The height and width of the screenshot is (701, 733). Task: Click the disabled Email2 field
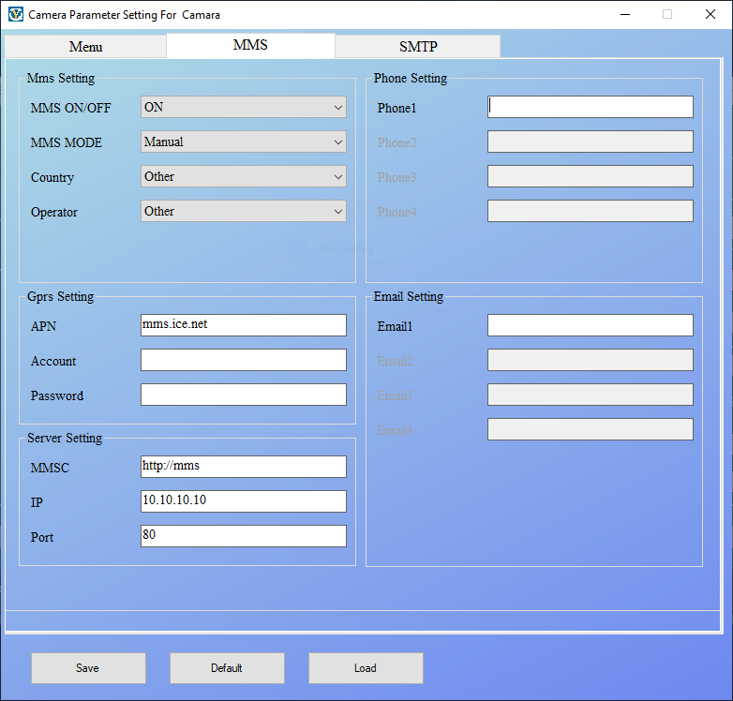coord(590,360)
